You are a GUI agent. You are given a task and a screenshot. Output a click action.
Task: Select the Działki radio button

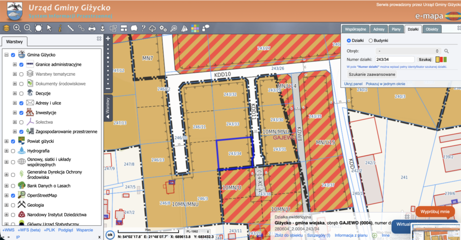[349, 40]
